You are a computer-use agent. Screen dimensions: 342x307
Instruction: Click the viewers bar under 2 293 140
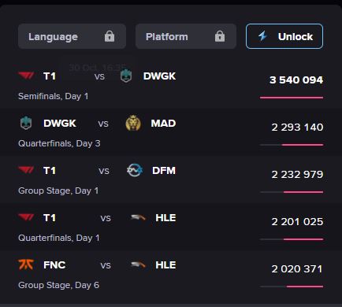[292, 145]
